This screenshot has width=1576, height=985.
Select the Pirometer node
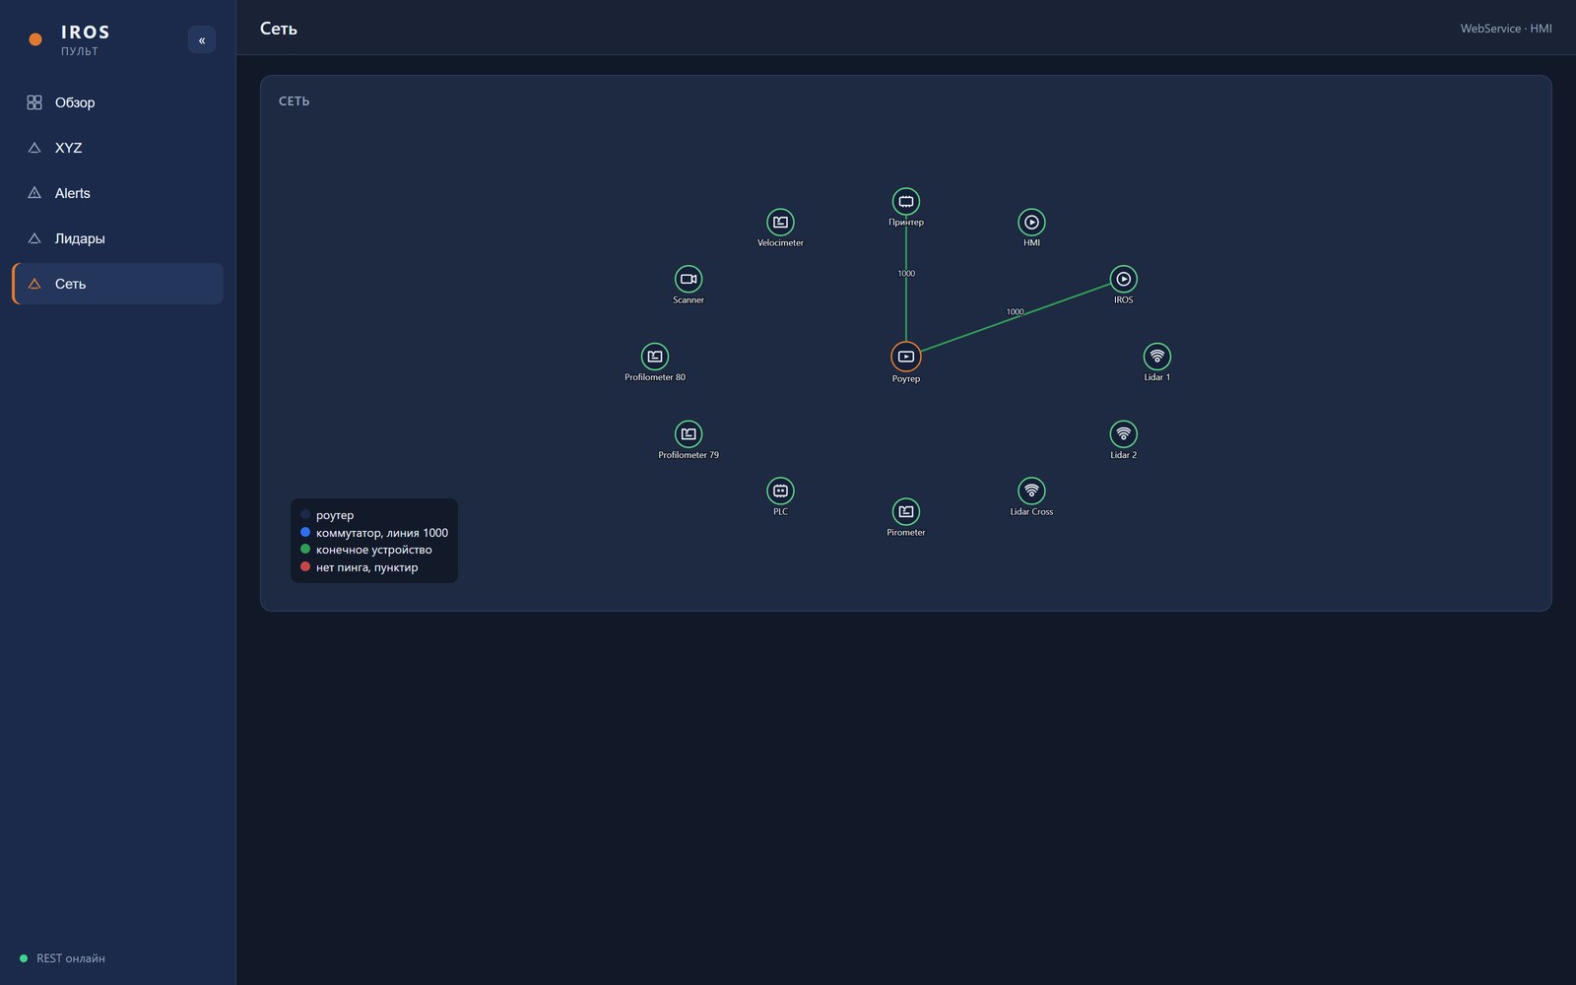click(906, 511)
